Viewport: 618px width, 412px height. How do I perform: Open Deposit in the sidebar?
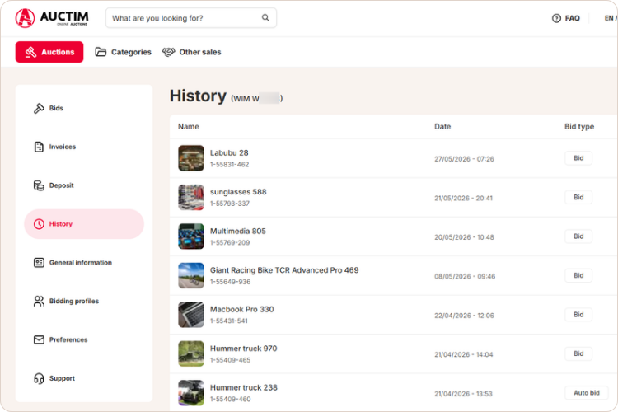pyautogui.click(x=84, y=185)
